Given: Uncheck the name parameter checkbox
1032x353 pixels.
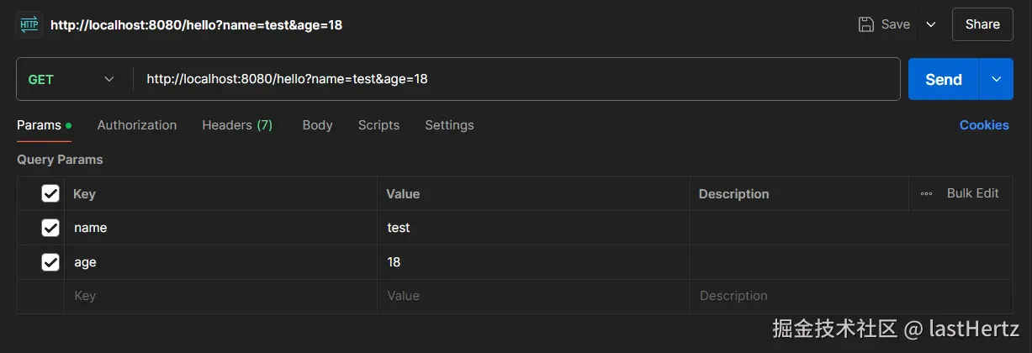Looking at the screenshot, I should (x=50, y=228).
